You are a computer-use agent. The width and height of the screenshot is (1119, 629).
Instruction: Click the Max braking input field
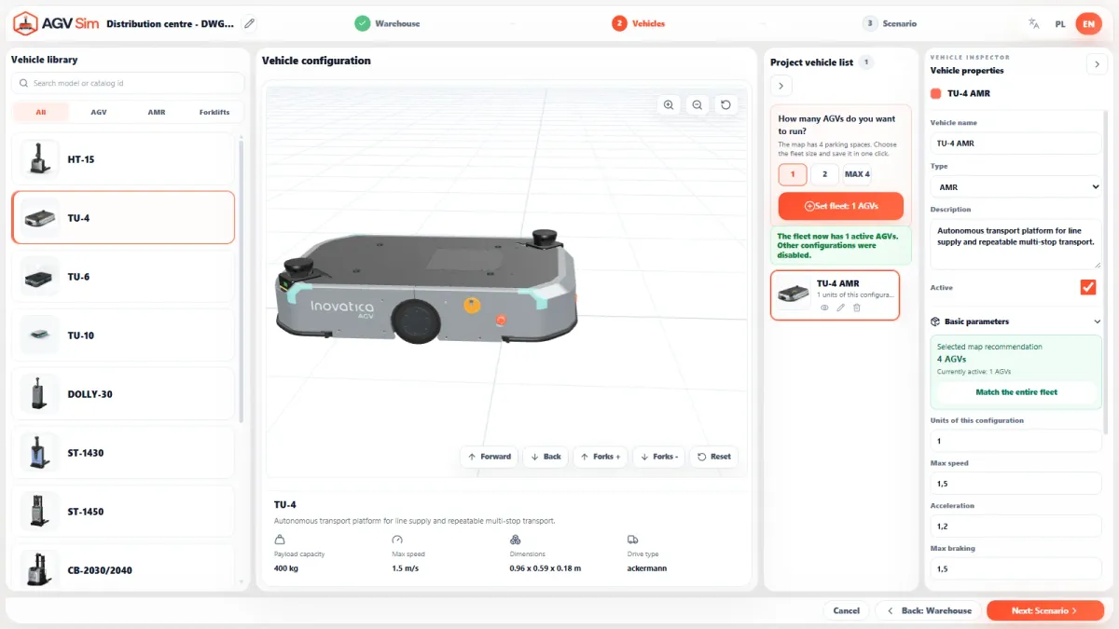(x=1016, y=569)
